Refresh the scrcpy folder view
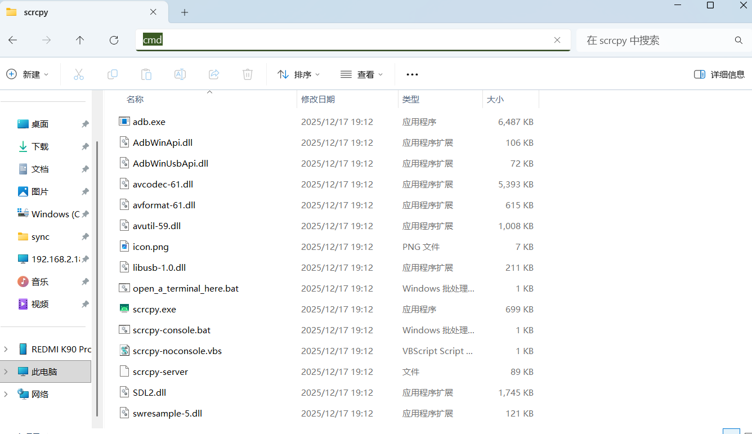 click(x=114, y=40)
